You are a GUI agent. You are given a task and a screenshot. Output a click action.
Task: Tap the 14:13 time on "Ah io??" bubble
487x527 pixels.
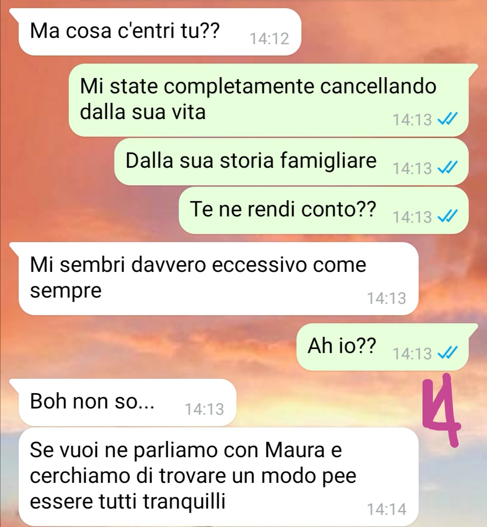pyautogui.click(x=412, y=353)
